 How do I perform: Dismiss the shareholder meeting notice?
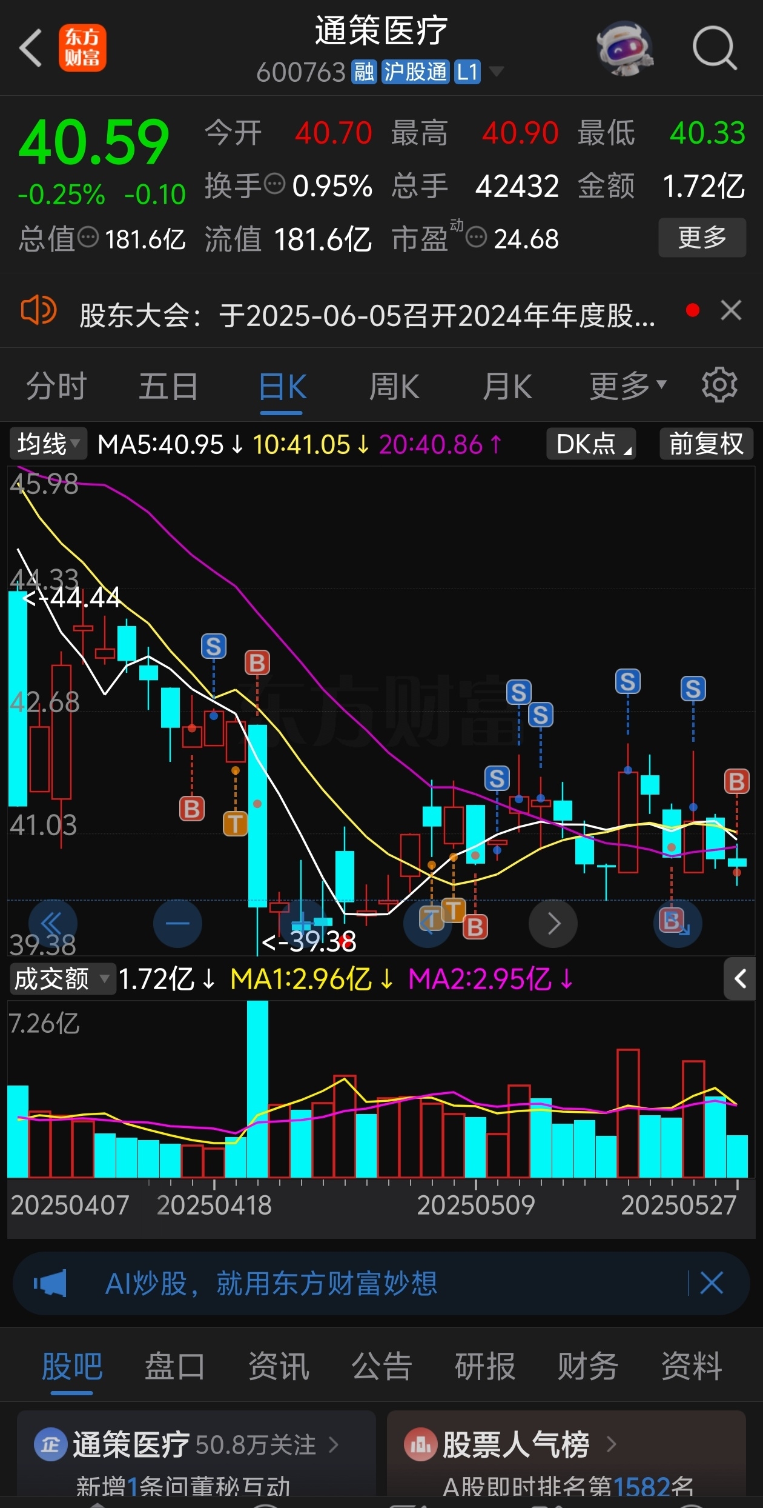[x=731, y=310]
